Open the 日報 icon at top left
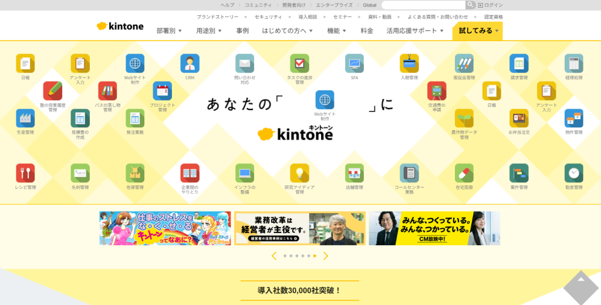 (25, 63)
